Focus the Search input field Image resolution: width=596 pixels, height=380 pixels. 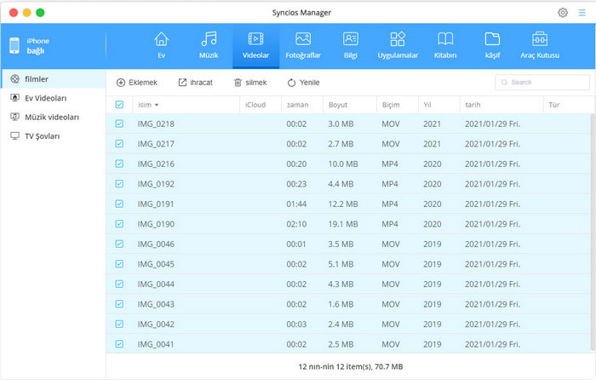tap(545, 83)
